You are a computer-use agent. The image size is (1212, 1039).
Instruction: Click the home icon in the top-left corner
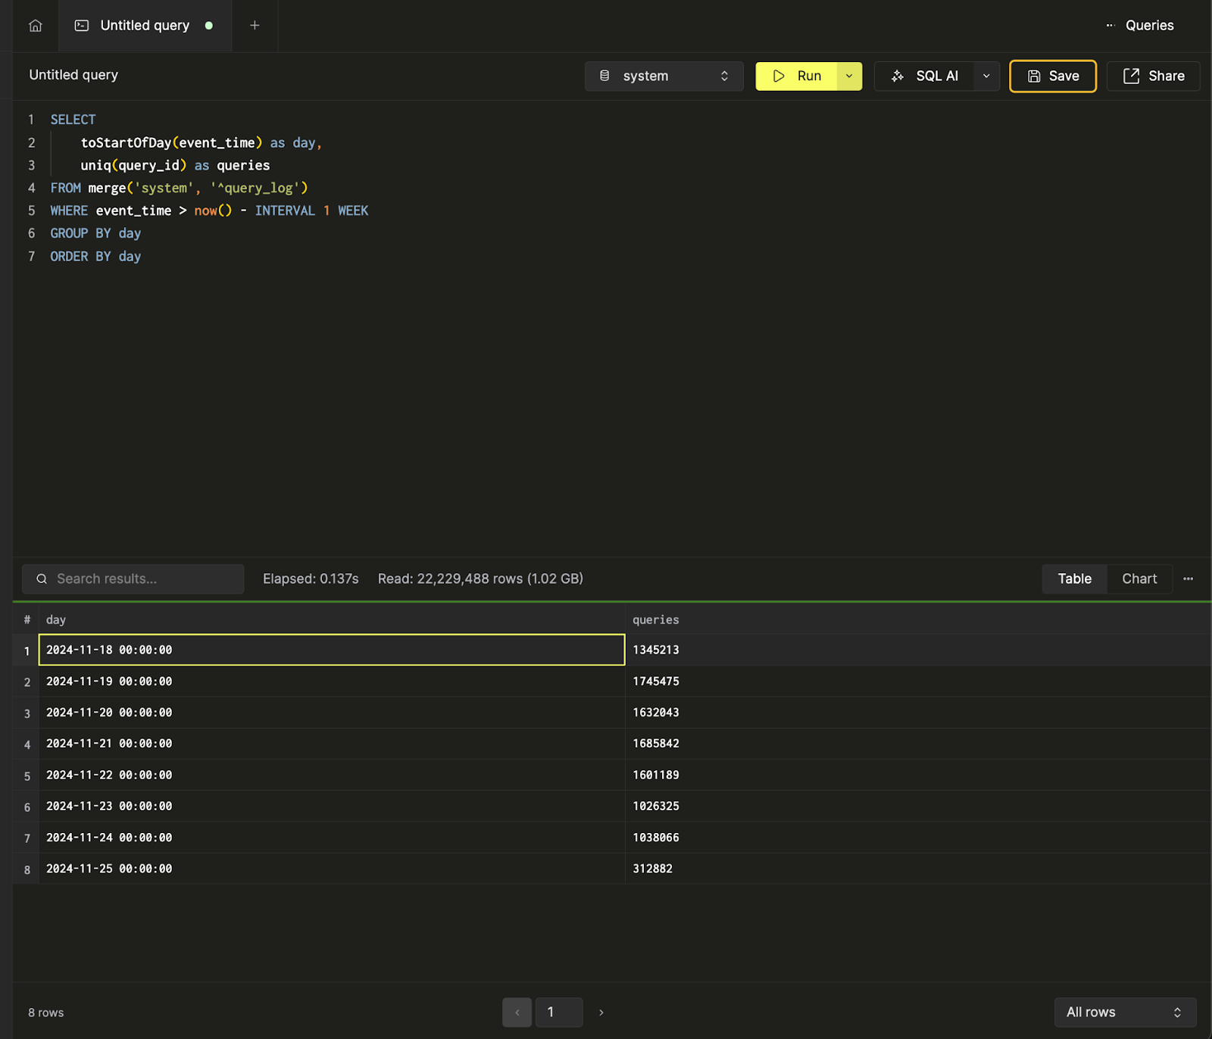tap(35, 25)
